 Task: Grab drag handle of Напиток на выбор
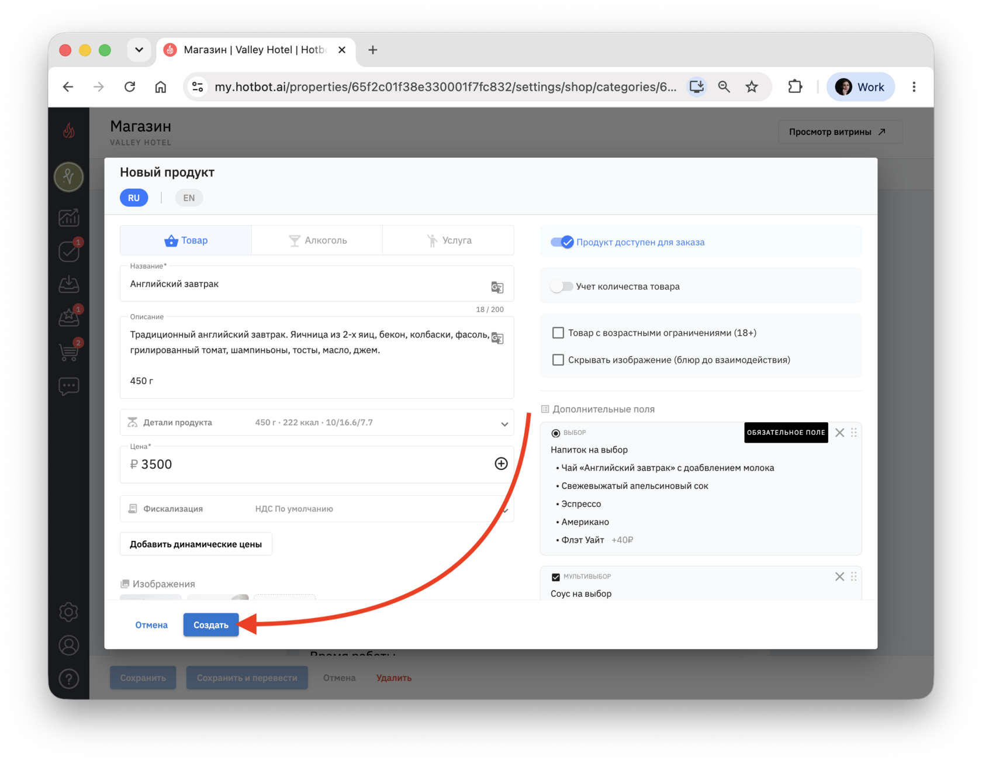(854, 433)
